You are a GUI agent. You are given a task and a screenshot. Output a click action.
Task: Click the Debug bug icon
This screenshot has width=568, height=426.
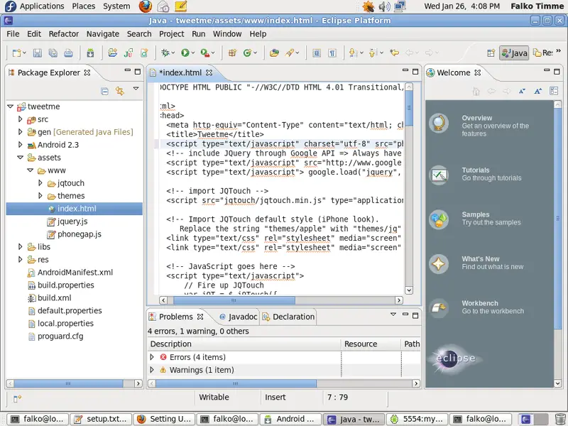(x=165, y=53)
